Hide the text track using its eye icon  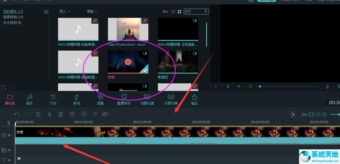tap(9, 160)
